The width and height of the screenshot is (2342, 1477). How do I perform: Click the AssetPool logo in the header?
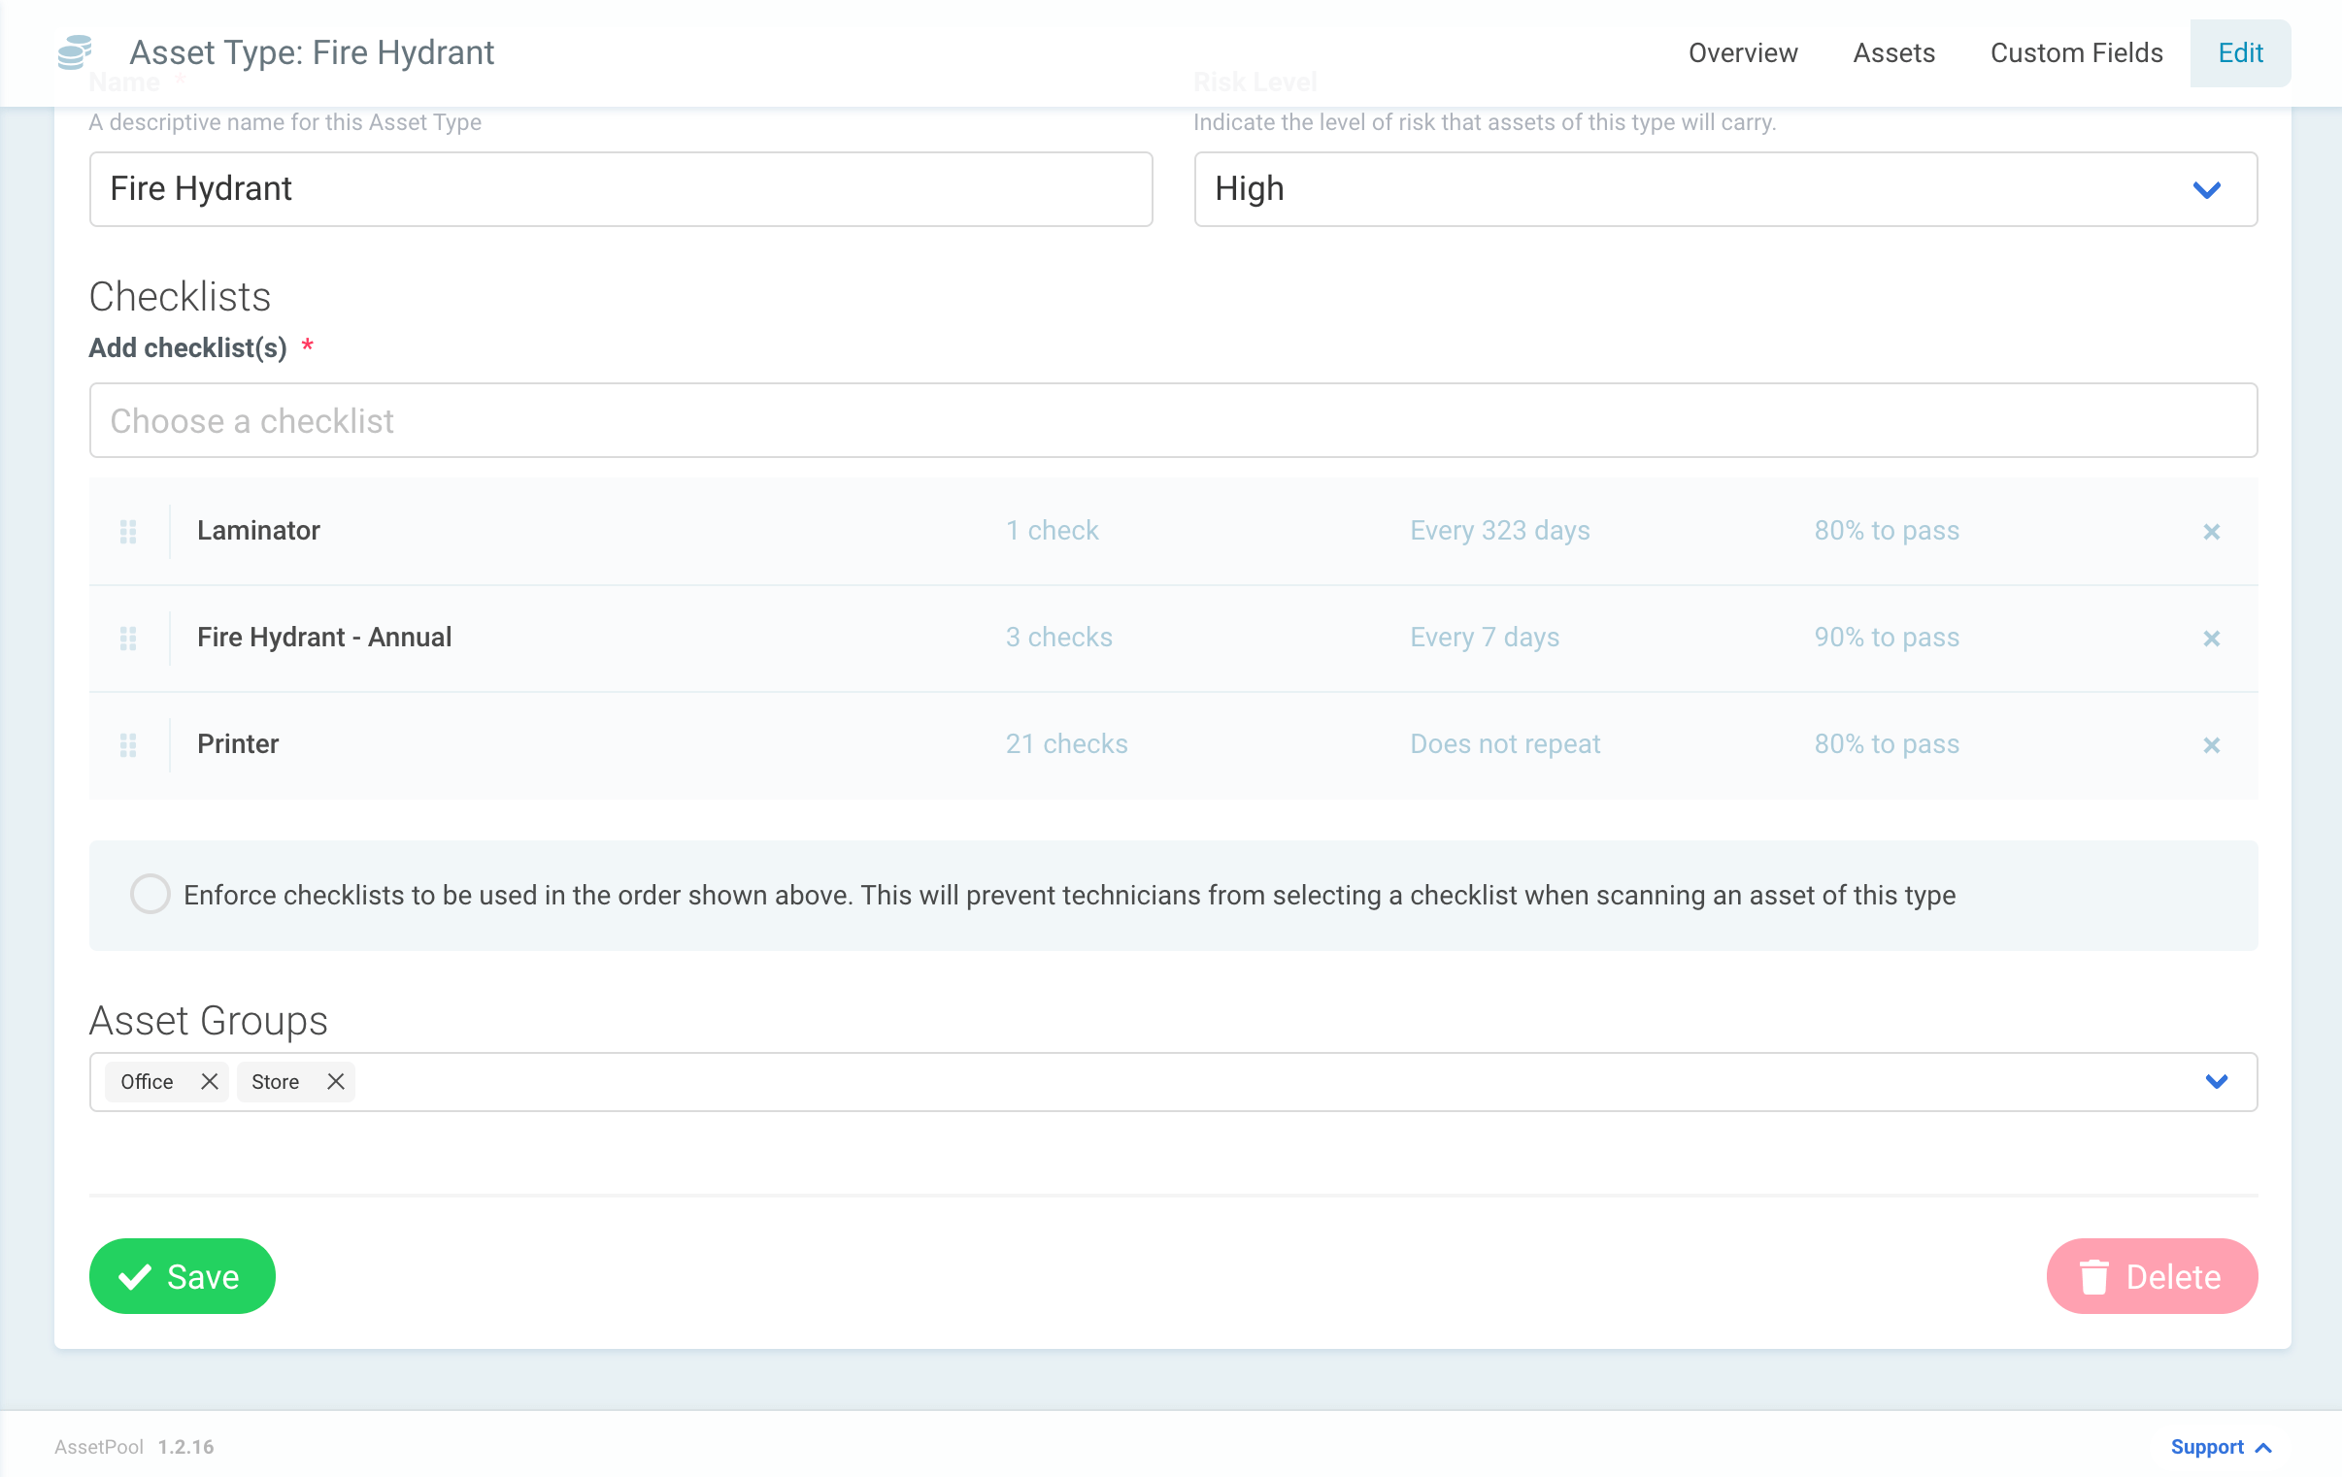74,52
